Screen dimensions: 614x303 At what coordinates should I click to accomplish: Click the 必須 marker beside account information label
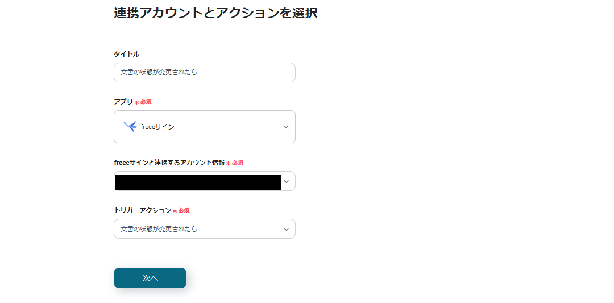tap(237, 163)
